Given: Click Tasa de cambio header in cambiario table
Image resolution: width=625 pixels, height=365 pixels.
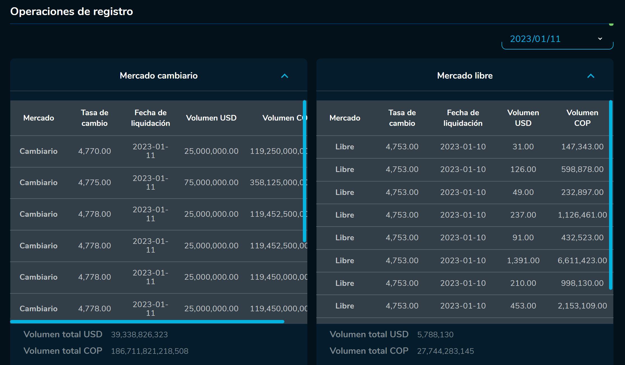Looking at the screenshot, I should [94, 118].
